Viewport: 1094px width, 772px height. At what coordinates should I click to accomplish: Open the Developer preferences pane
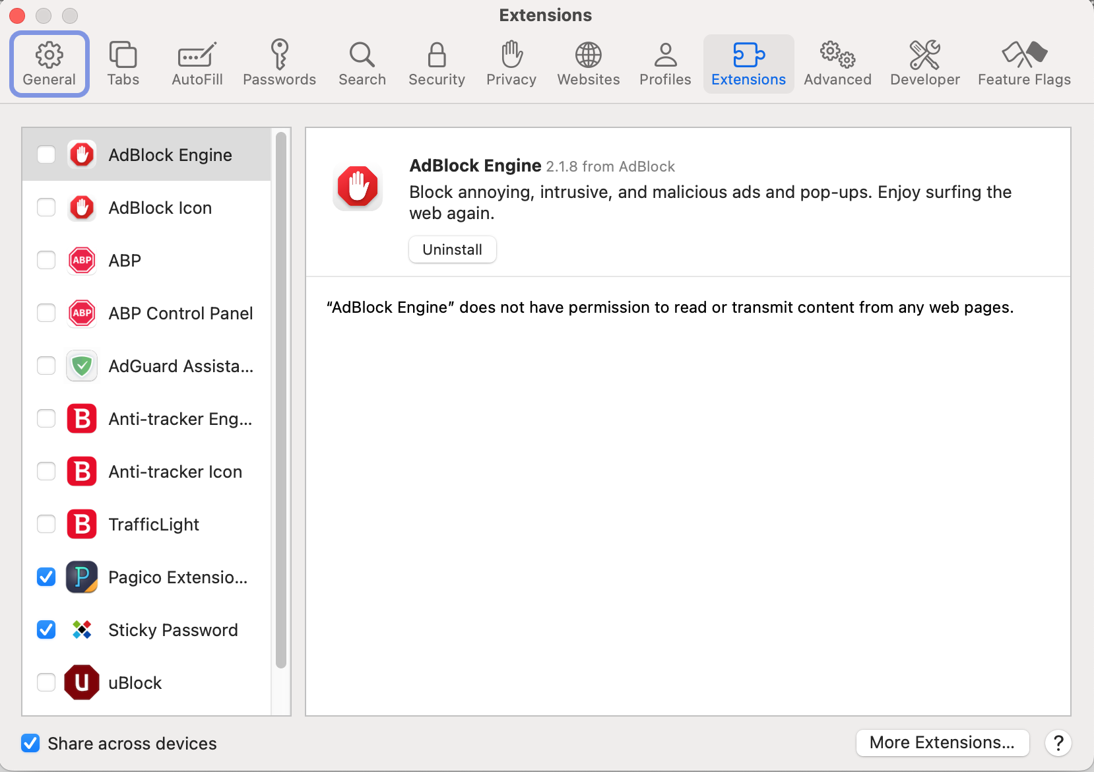tap(925, 64)
